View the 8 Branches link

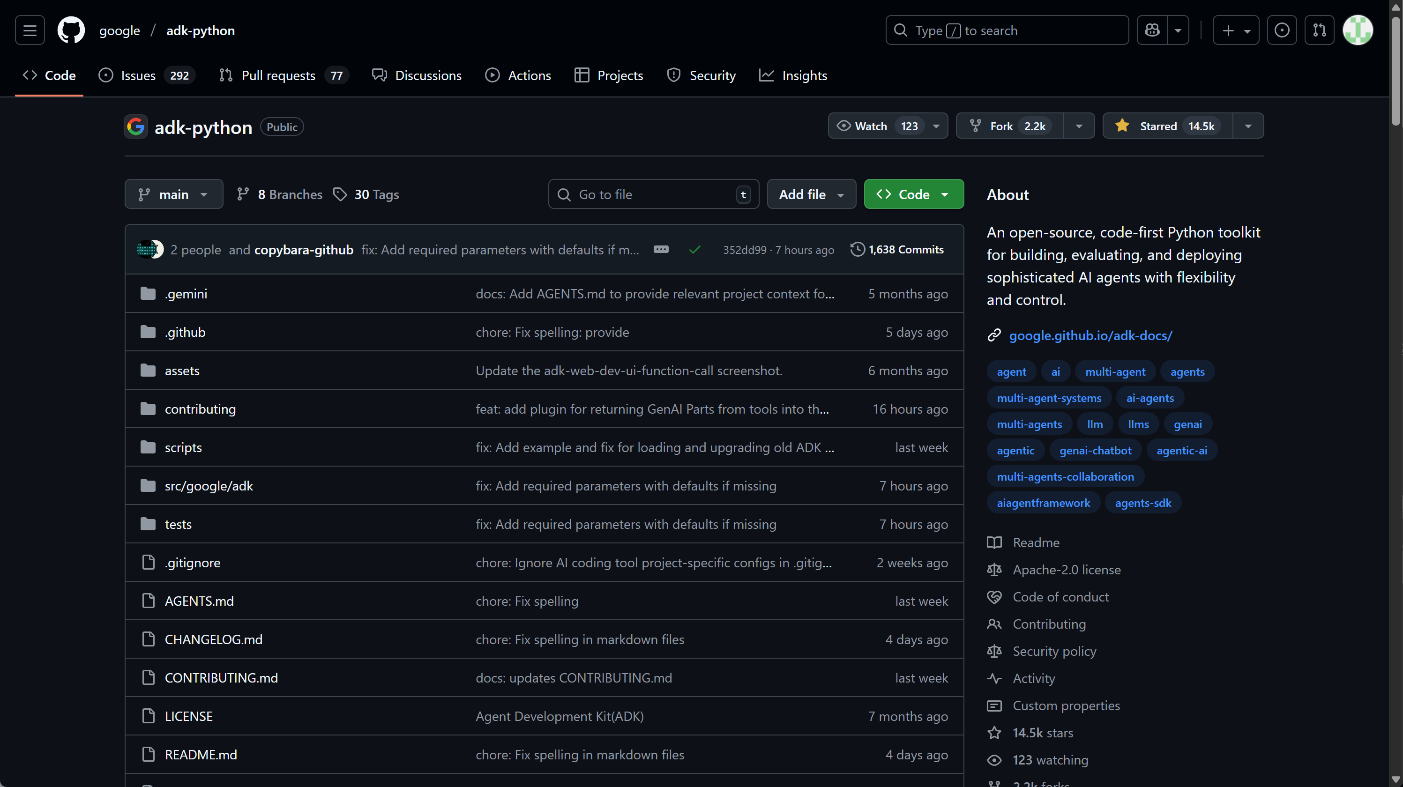(279, 194)
